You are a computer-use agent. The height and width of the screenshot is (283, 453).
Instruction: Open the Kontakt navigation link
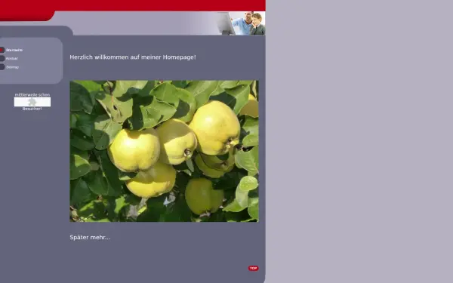point(12,59)
